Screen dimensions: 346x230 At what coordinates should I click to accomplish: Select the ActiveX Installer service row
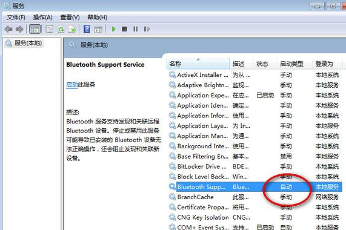[x=255, y=75]
